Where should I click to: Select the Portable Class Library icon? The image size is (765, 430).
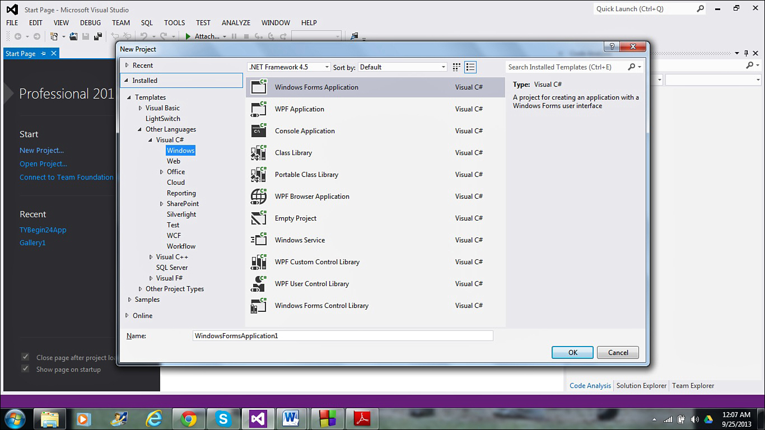coord(258,175)
